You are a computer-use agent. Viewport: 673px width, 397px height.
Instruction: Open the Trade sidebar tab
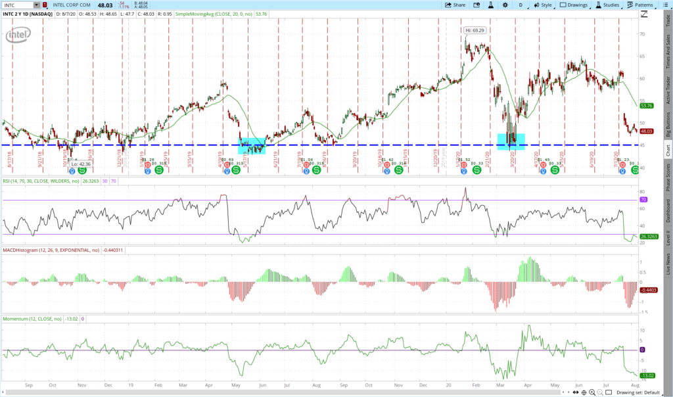pos(668,21)
